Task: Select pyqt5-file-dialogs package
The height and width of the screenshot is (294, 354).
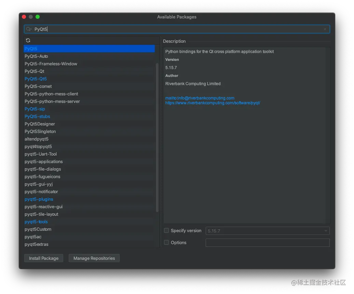Action: click(x=90, y=169)
